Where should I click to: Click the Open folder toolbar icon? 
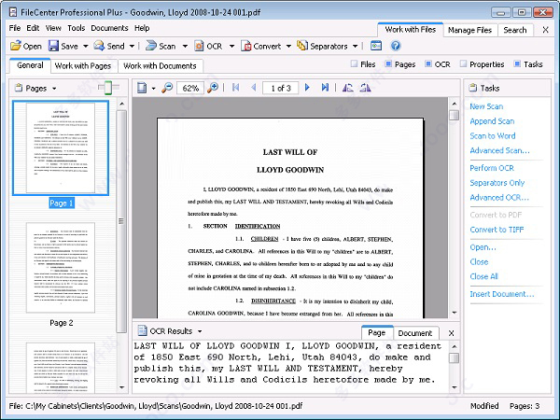15,46
